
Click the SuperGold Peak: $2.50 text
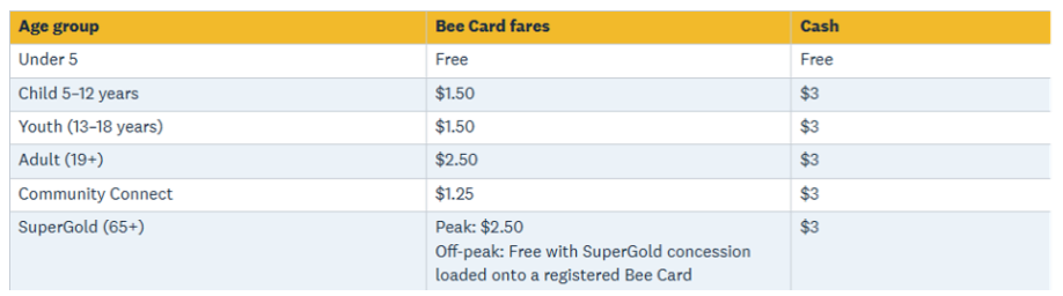point(479,227)
